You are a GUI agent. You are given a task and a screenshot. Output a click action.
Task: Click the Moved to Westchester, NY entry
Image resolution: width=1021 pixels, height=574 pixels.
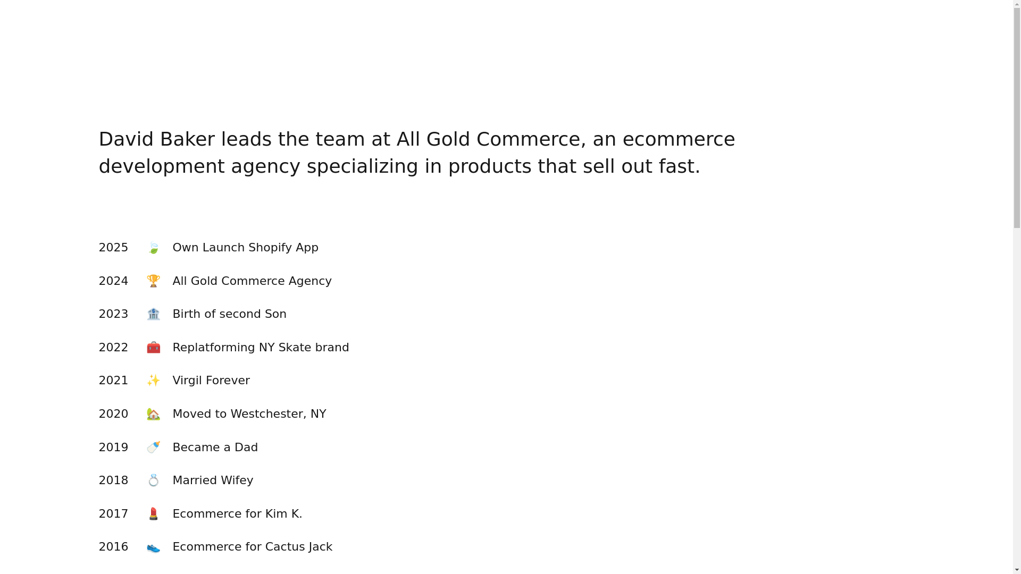(x=249, y=414)
